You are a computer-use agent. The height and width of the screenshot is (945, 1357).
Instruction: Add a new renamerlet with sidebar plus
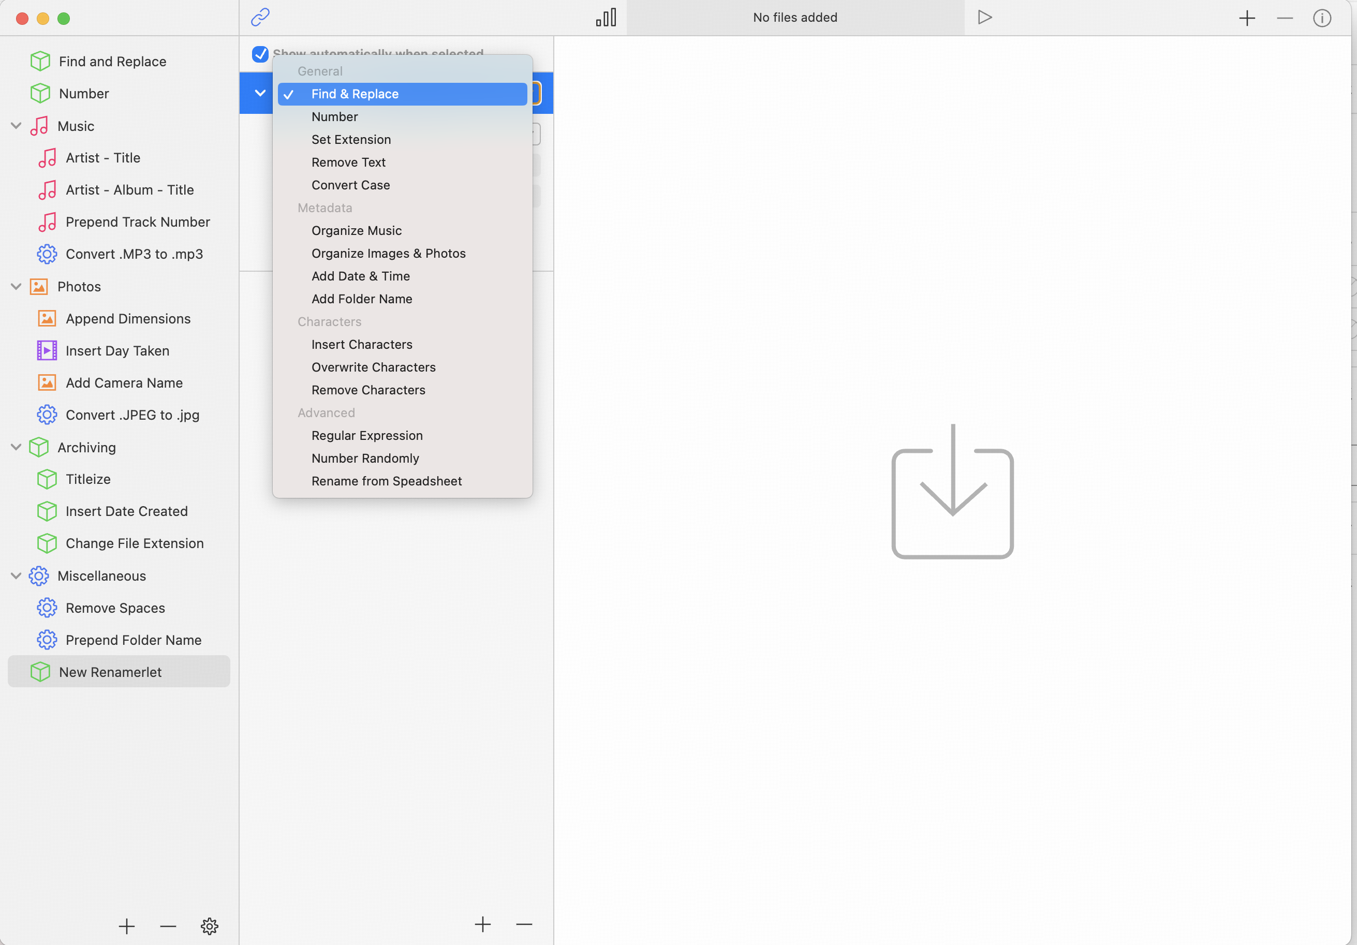click(126, 925)
